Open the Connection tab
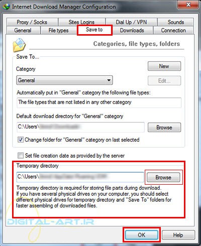The width and height of the screenshot is (201, 246). [173, 30]
